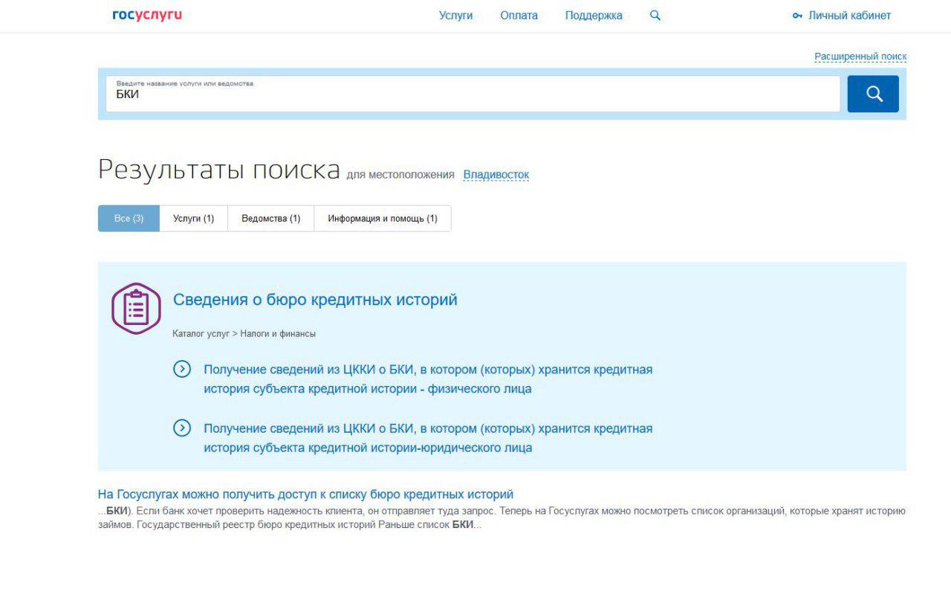Open Расширенный поиск link
Screen dimensions: 951x589
[x=860, y=57]
